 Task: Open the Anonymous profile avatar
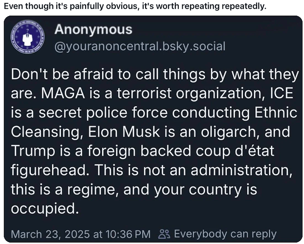[x=27, y=37]
